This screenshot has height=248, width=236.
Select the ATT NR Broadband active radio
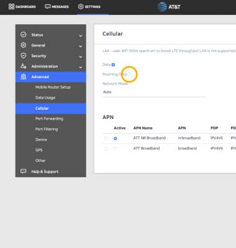pos(116,138)
